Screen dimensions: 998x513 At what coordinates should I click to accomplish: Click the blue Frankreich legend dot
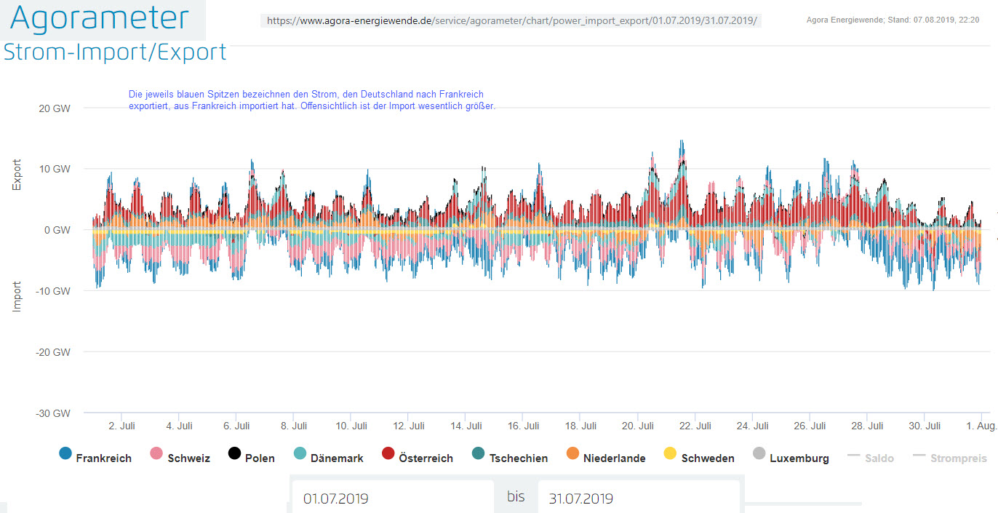[x=65, y=454]
